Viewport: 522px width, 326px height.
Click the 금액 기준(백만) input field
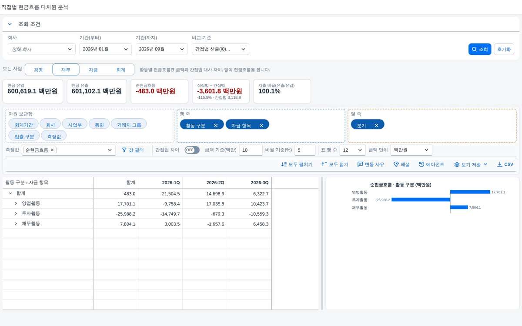coord(251,150)
